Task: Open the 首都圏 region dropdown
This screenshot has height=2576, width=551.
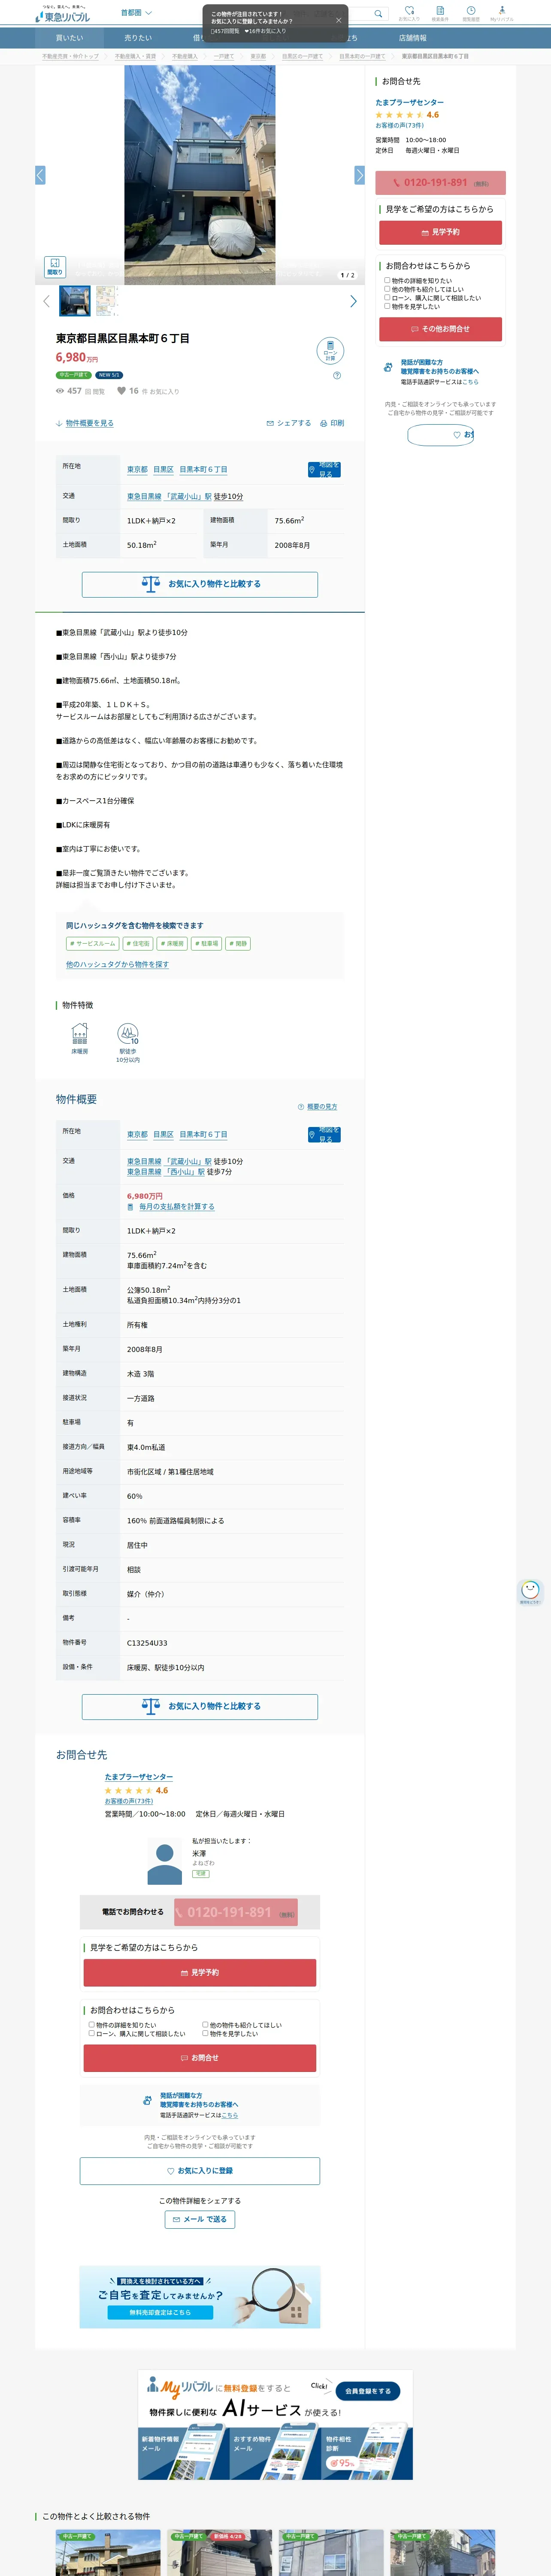Action: [x=136, y=13]
